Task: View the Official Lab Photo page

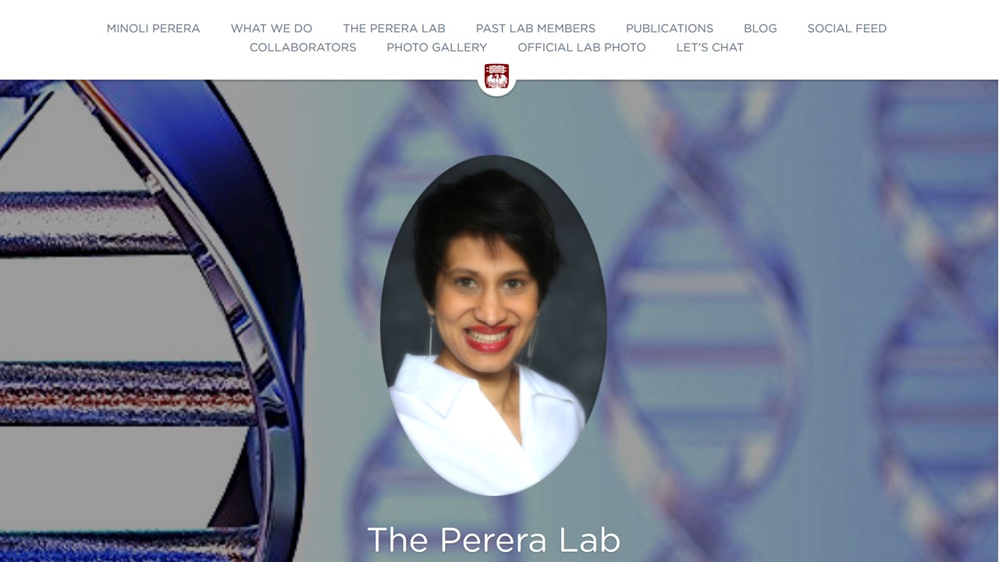Action: [x=581, y=47]
